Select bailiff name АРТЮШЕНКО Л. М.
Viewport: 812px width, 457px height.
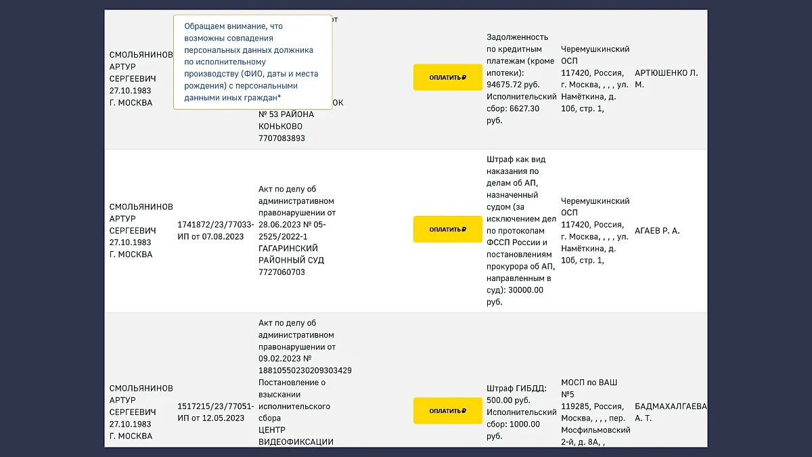666,79
